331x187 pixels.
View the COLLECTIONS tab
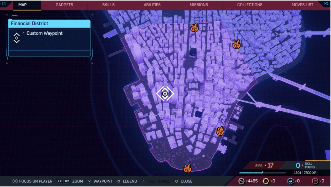[x=250, y=5]
